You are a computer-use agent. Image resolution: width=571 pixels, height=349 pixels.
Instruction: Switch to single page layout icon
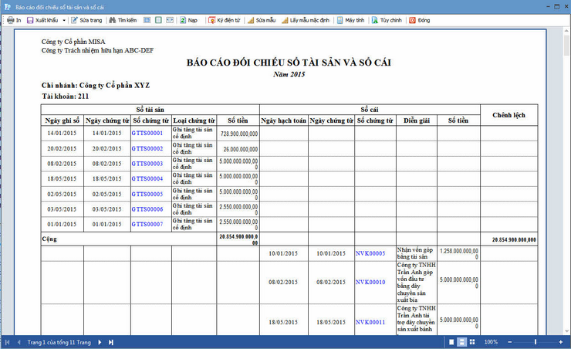tap(451, 342)
